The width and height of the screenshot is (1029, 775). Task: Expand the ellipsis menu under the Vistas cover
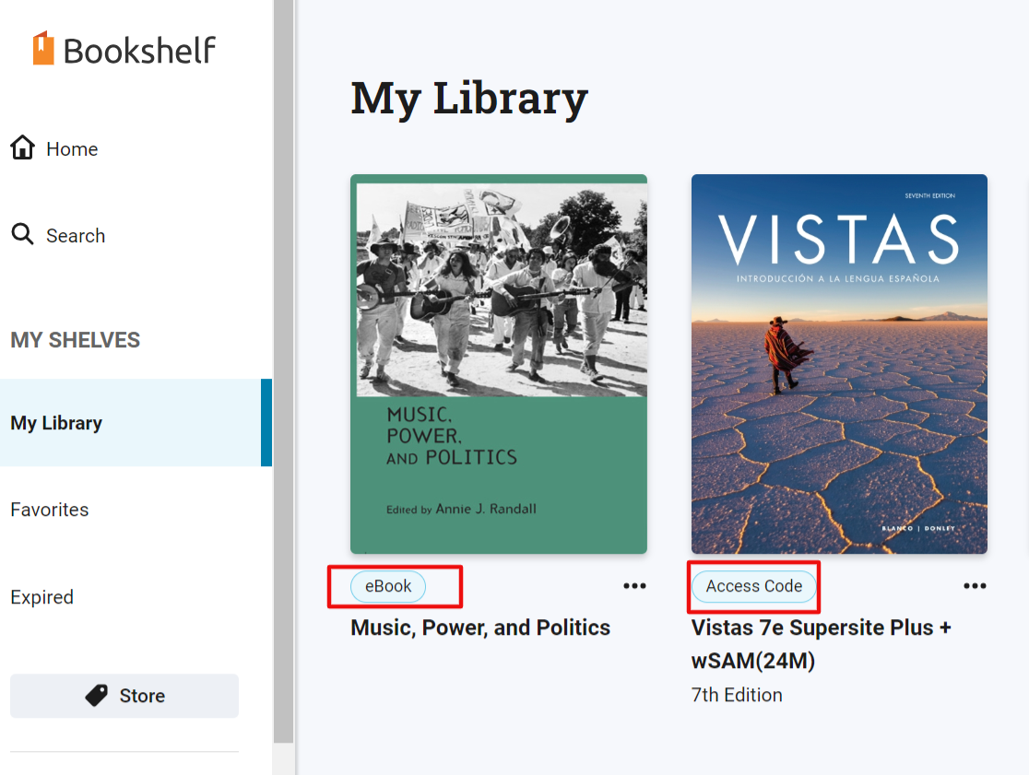coord(975,585)
